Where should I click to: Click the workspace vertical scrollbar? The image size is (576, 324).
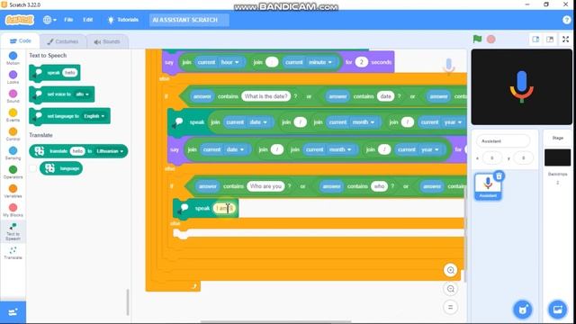tap(464, 235)
